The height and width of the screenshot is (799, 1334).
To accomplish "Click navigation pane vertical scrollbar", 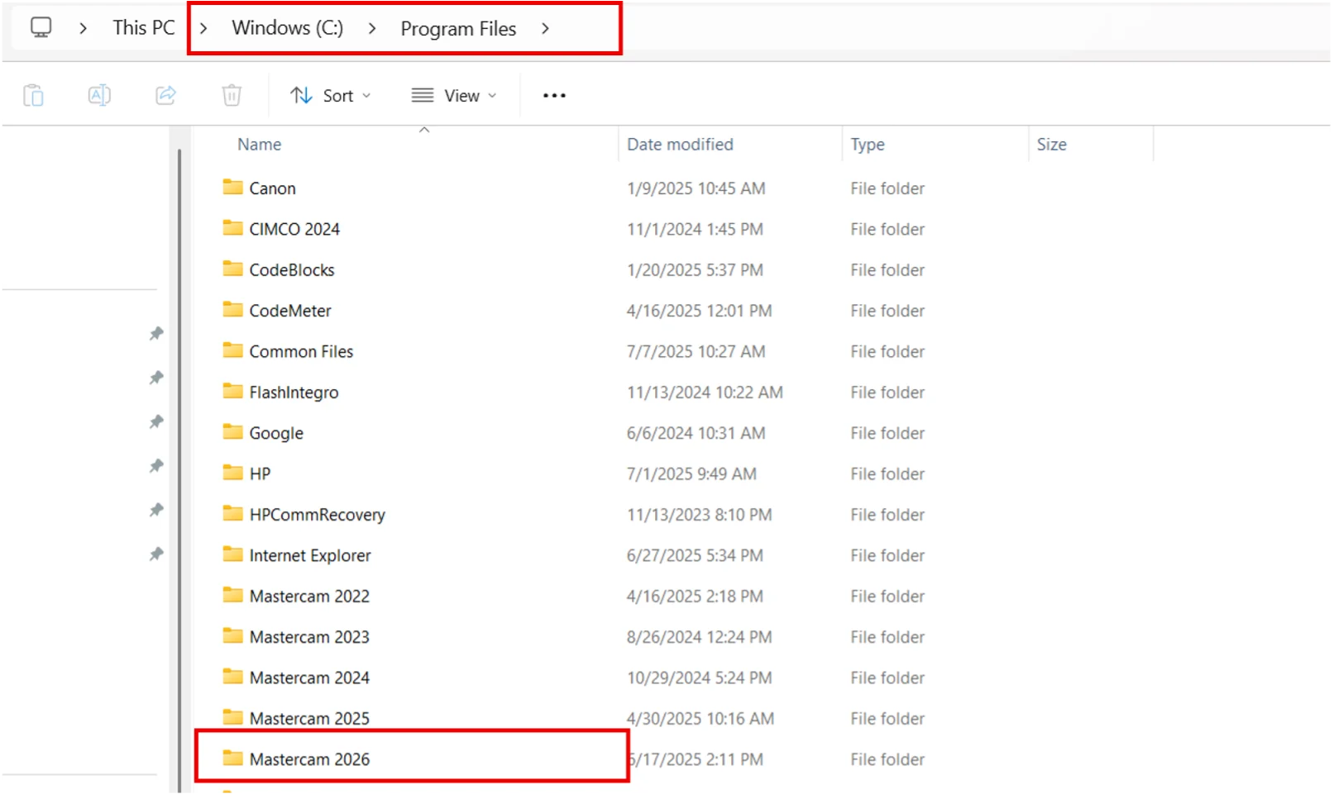I will coord(179,469).
